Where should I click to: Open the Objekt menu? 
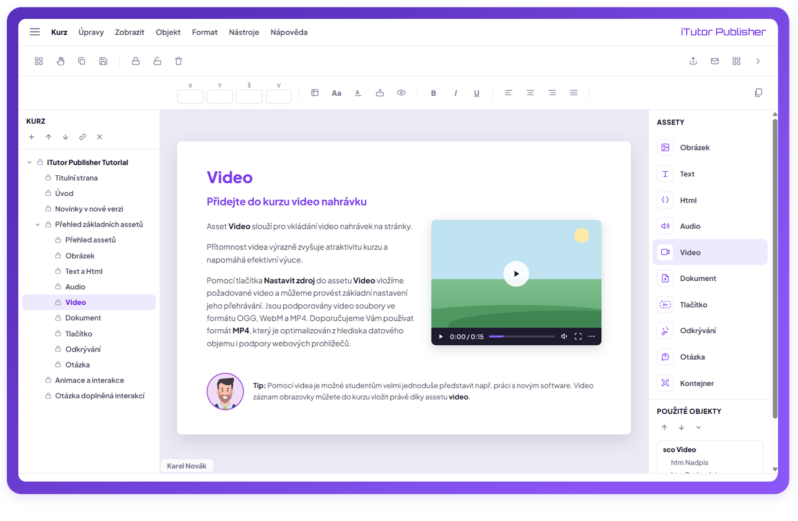[168, 32]
